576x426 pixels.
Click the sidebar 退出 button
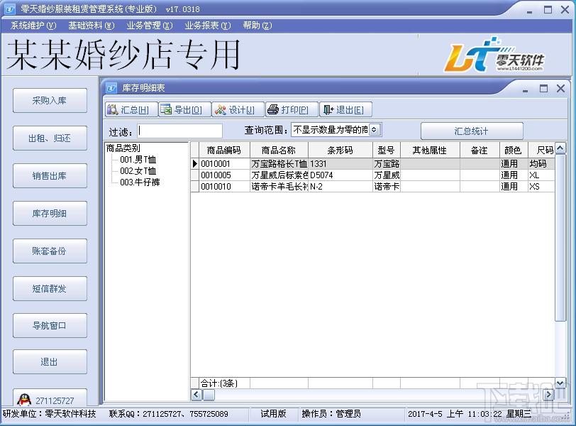tap(50, 361)
